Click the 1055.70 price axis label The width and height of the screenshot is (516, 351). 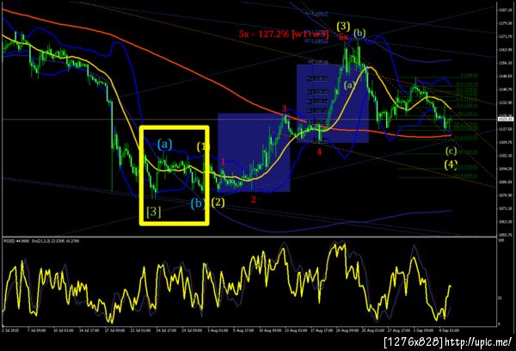tap(506, 235)
